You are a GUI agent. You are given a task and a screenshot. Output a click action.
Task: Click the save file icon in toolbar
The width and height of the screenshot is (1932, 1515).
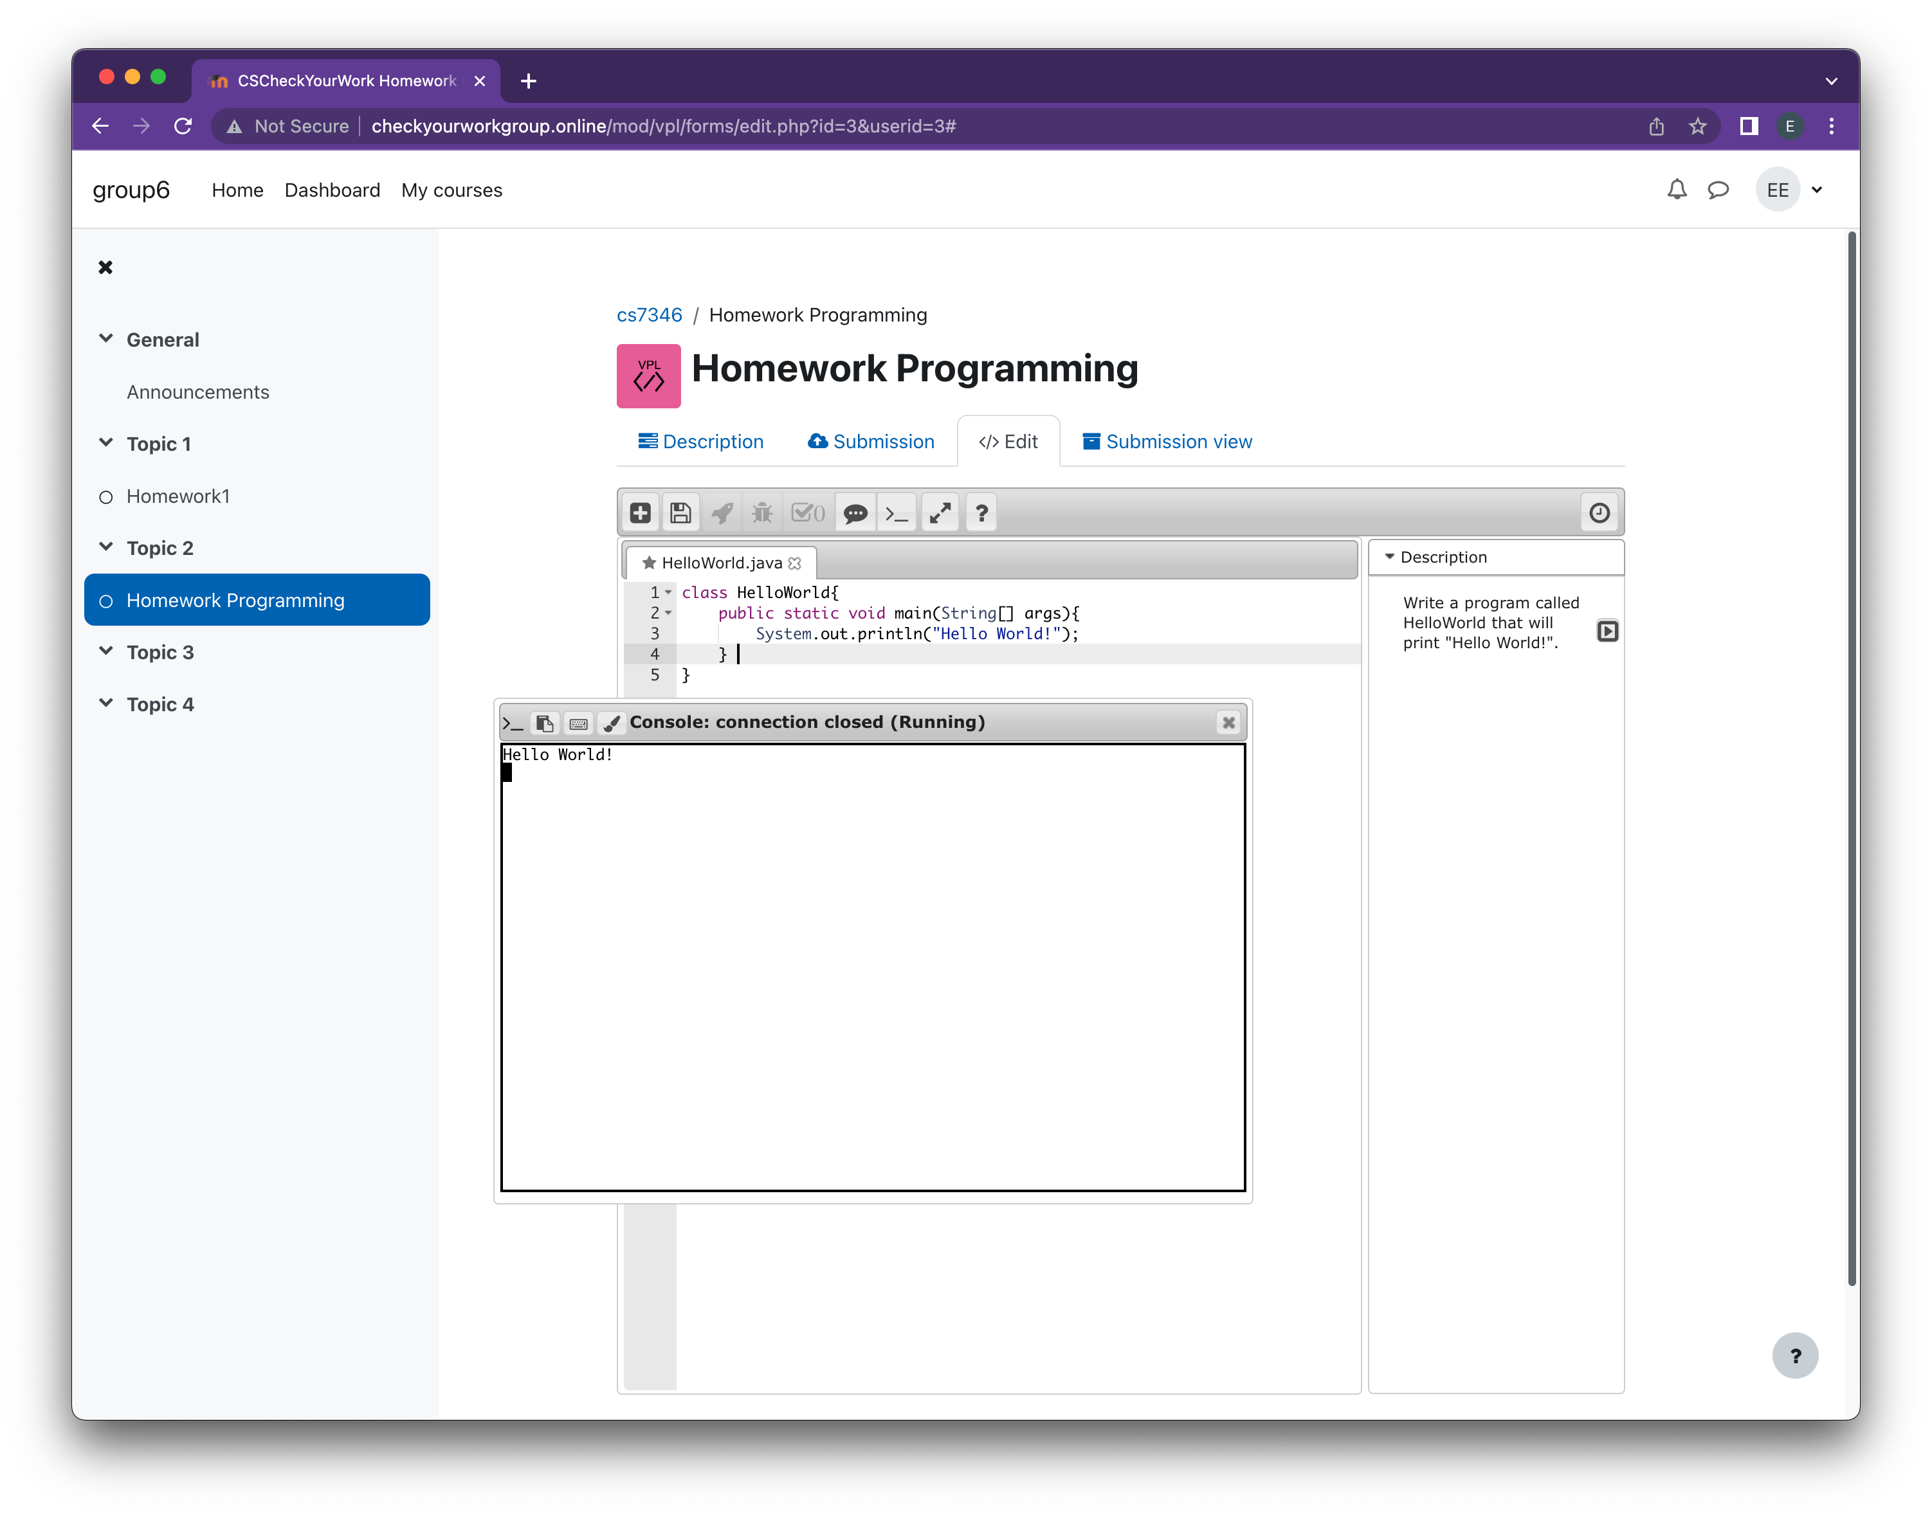(680, 513)
